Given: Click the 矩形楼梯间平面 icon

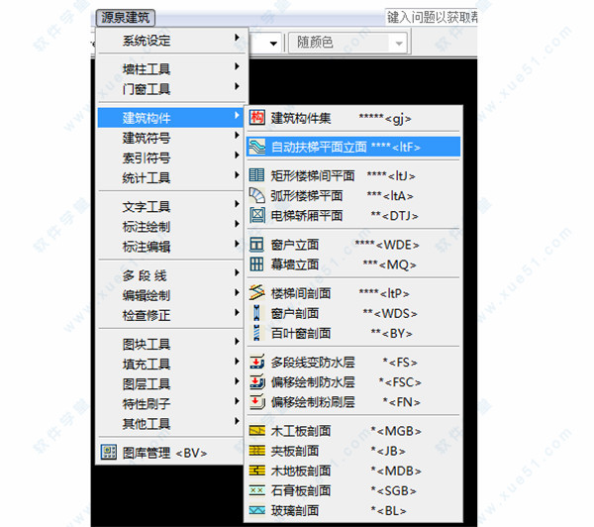Looking at the screenshot, I should pyautogui.click(x=256, y=175).
